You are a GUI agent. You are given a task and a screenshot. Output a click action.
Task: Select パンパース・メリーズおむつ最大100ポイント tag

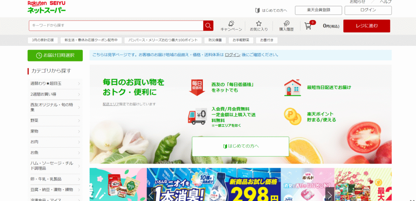pos(163,40)
